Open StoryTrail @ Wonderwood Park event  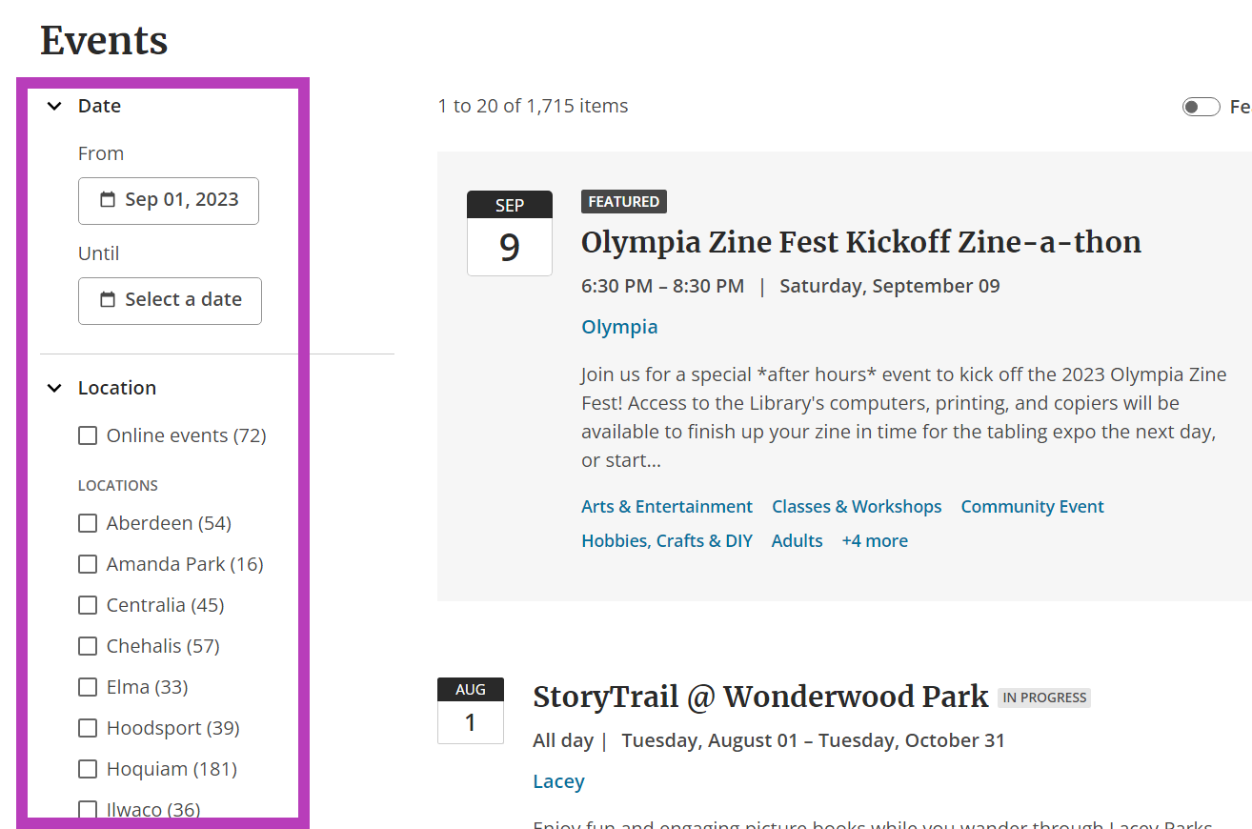click(760, 697)
